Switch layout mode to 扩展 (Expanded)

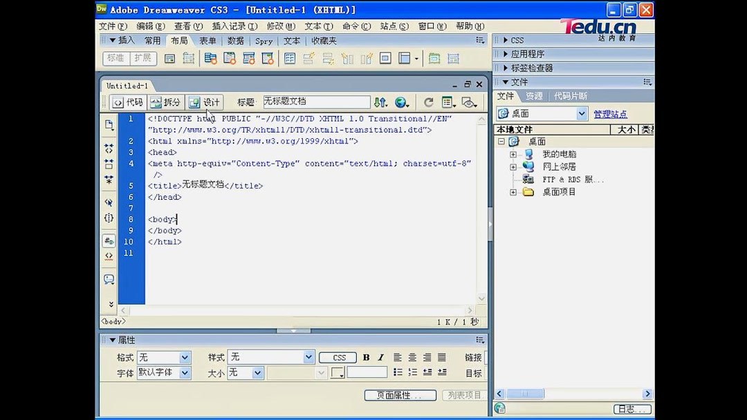[141, 58]
